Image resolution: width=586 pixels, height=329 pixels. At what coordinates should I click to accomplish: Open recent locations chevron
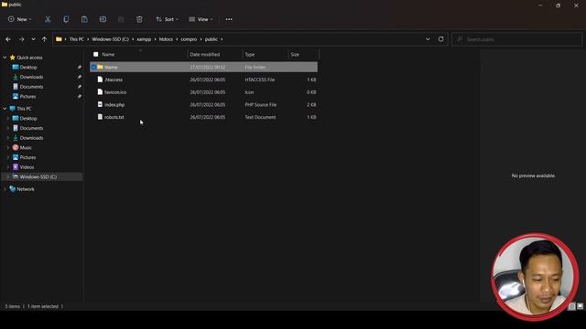[x=33, y=39]
